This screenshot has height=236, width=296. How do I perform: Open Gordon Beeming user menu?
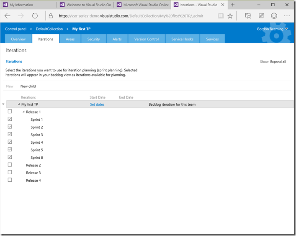[272, 29]
